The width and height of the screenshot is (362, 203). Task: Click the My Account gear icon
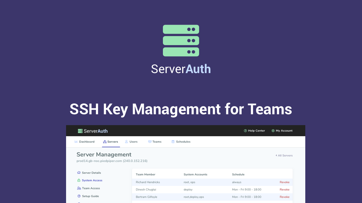coord(272,131)
